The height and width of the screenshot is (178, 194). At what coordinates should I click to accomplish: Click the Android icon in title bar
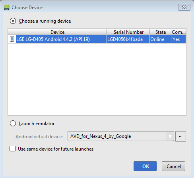coord(7,8)
